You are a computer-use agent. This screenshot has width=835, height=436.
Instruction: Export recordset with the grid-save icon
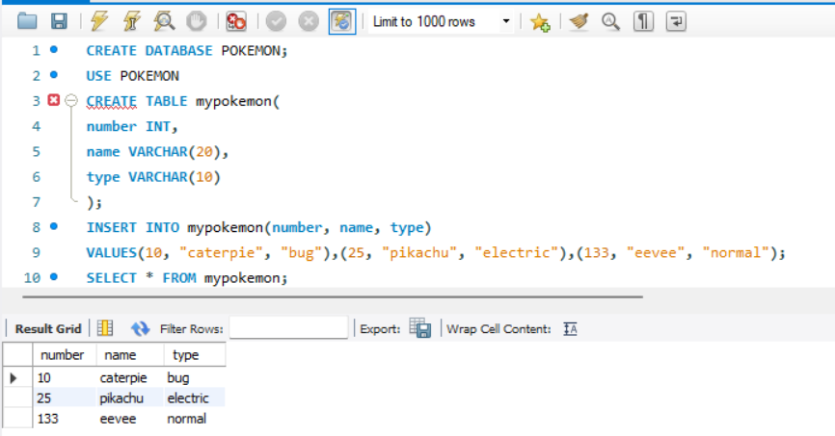420,328
